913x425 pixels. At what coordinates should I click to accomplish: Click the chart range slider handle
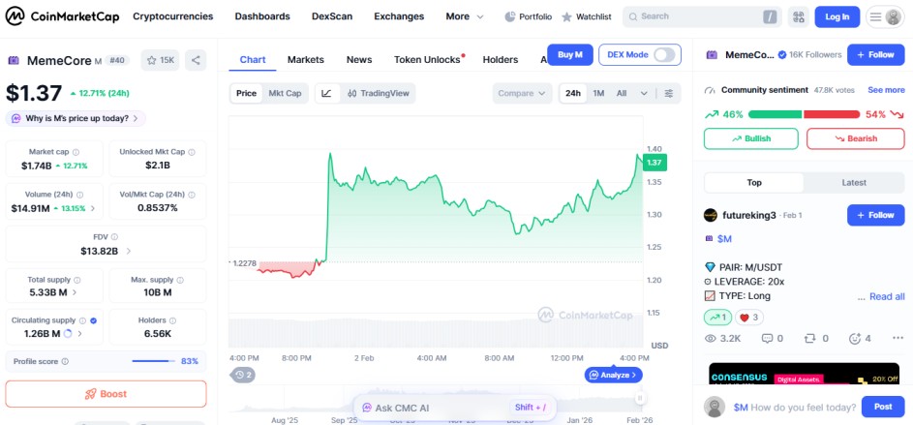click(639, 398)
